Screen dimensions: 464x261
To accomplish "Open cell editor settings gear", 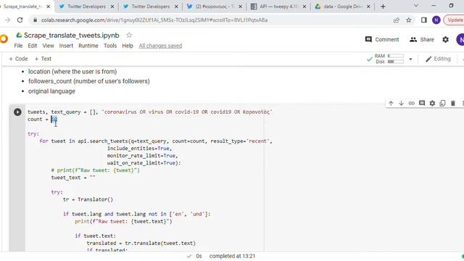I will (x=432, y=103).
